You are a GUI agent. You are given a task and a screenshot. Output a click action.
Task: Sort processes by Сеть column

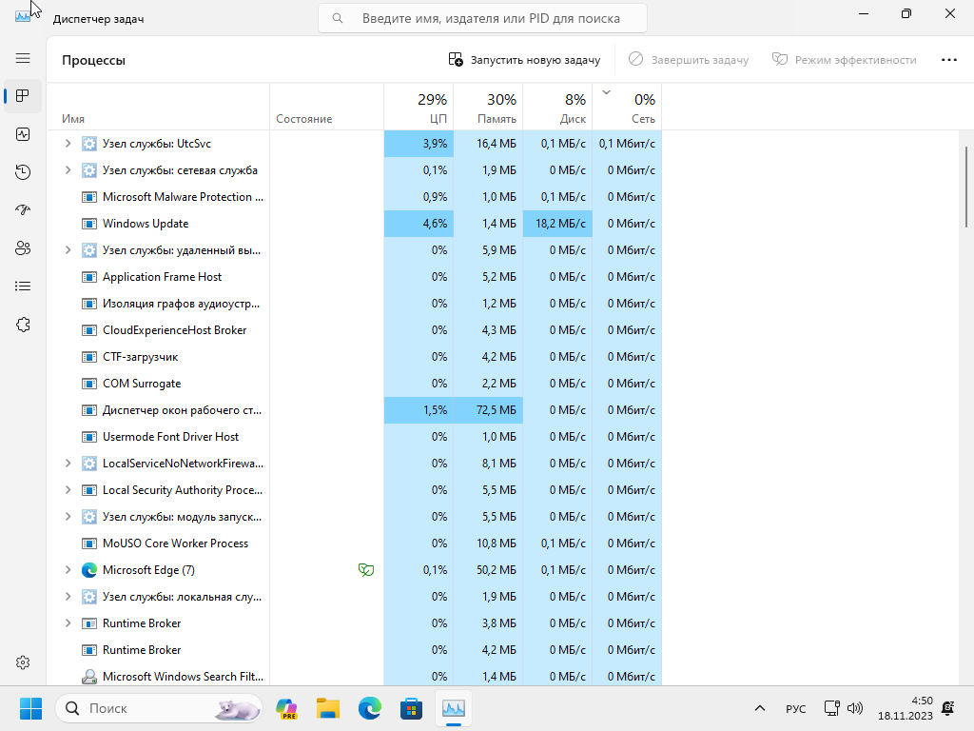[x=628, y=107]
